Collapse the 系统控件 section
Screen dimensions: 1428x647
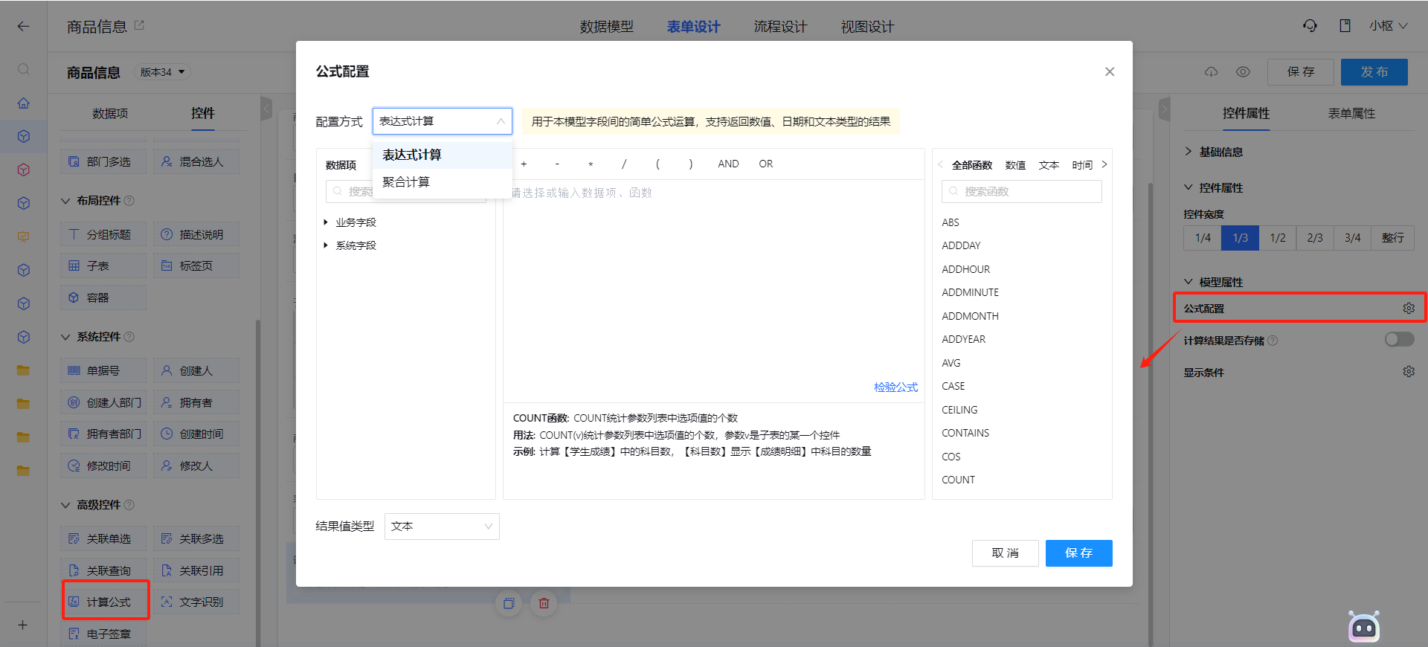pos(65,337)
